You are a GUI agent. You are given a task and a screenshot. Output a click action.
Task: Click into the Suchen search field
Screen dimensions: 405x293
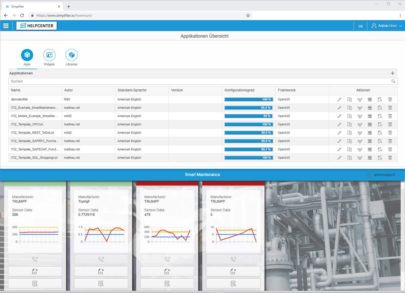point(197,81)
